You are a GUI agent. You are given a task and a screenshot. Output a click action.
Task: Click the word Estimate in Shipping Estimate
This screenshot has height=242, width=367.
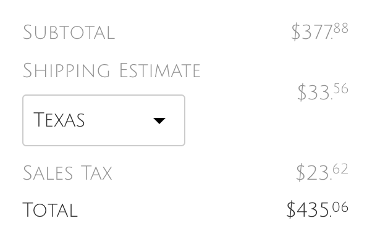click(160, 70)
